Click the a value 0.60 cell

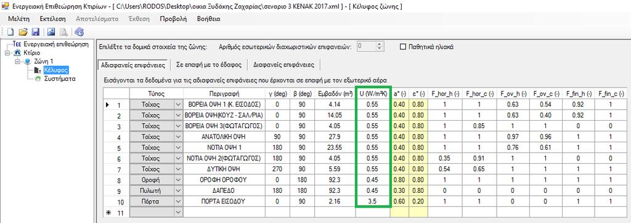pos(399,201)
